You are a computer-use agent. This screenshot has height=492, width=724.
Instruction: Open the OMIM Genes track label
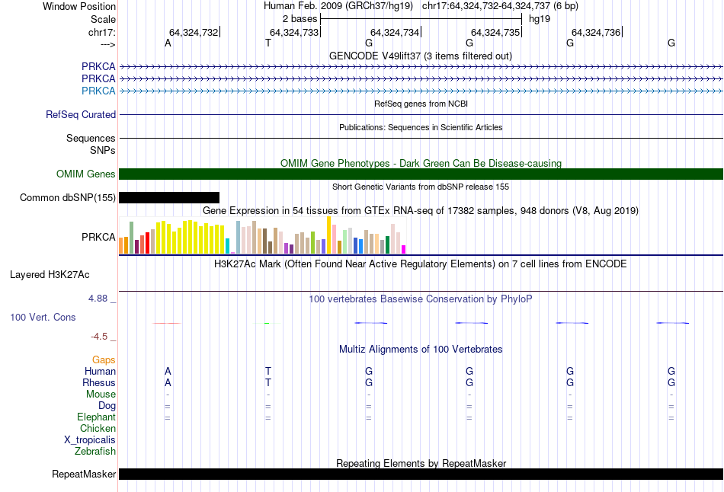[x=86, y=174]
